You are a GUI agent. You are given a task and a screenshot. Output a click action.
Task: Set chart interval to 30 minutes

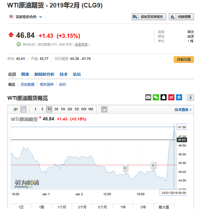coord(56,109)
